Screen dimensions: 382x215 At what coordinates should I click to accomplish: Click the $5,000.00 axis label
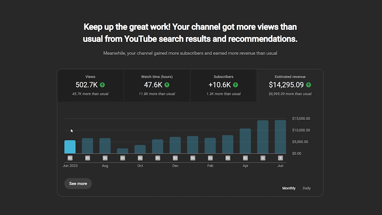[300, 142]
